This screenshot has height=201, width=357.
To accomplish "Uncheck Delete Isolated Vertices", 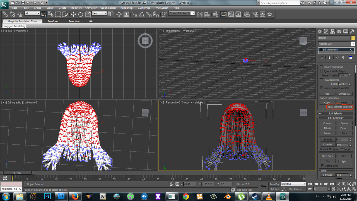I will 321,88.
